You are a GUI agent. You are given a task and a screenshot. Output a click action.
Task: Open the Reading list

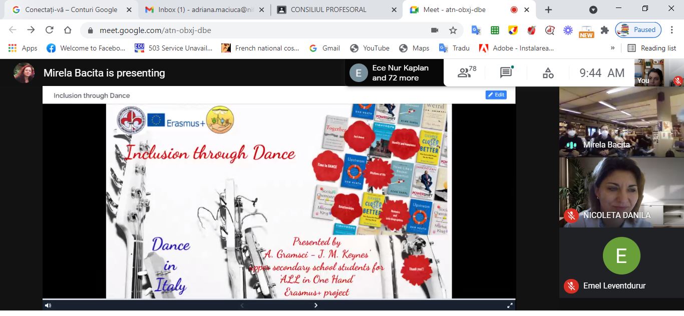[652, 48]
